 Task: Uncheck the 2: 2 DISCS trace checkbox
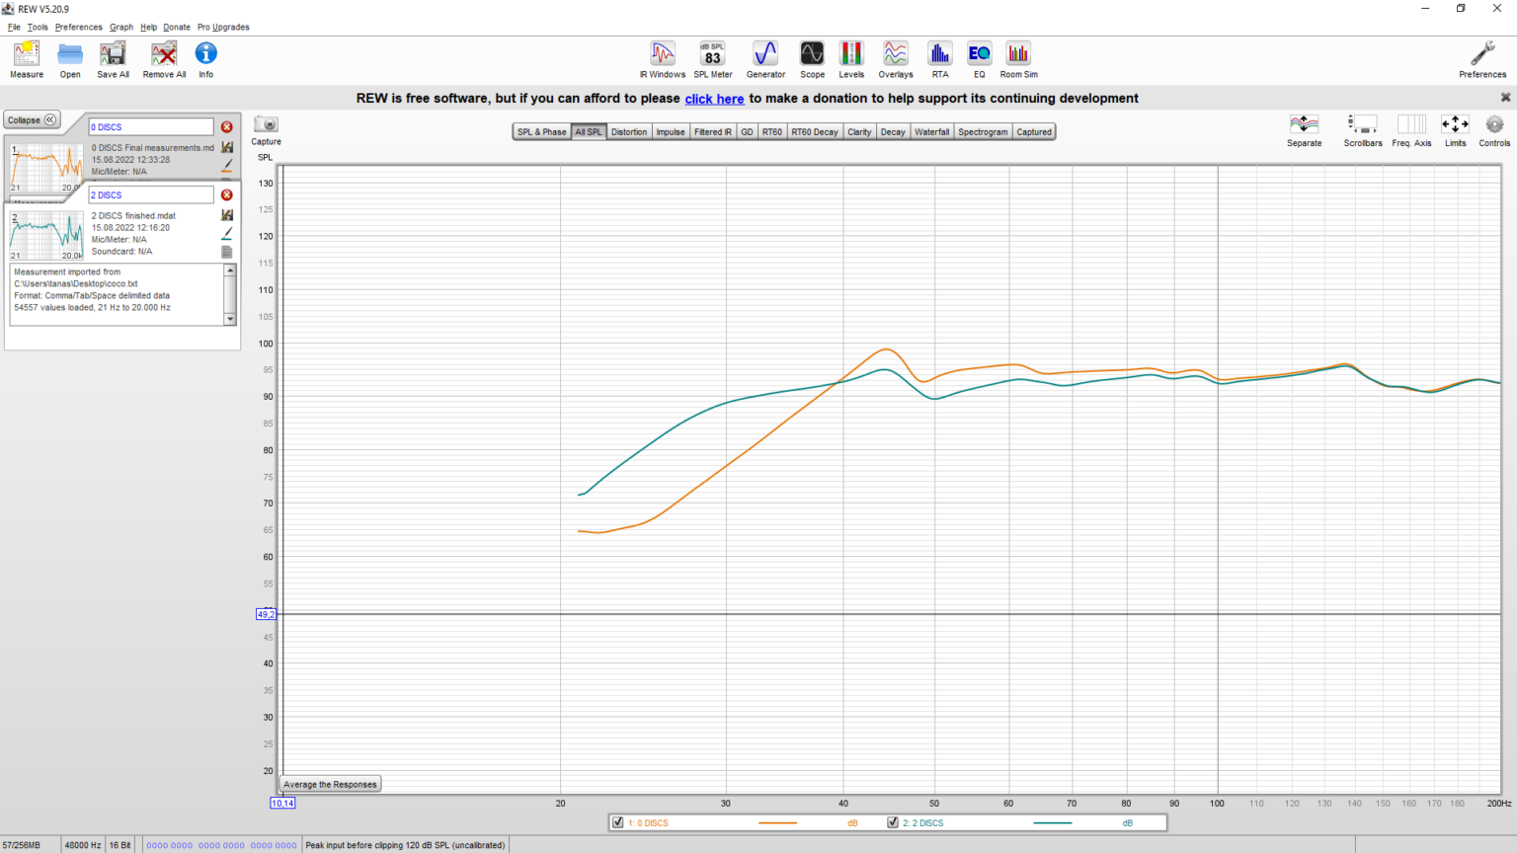pyautogui.click(x=892, y=822)
